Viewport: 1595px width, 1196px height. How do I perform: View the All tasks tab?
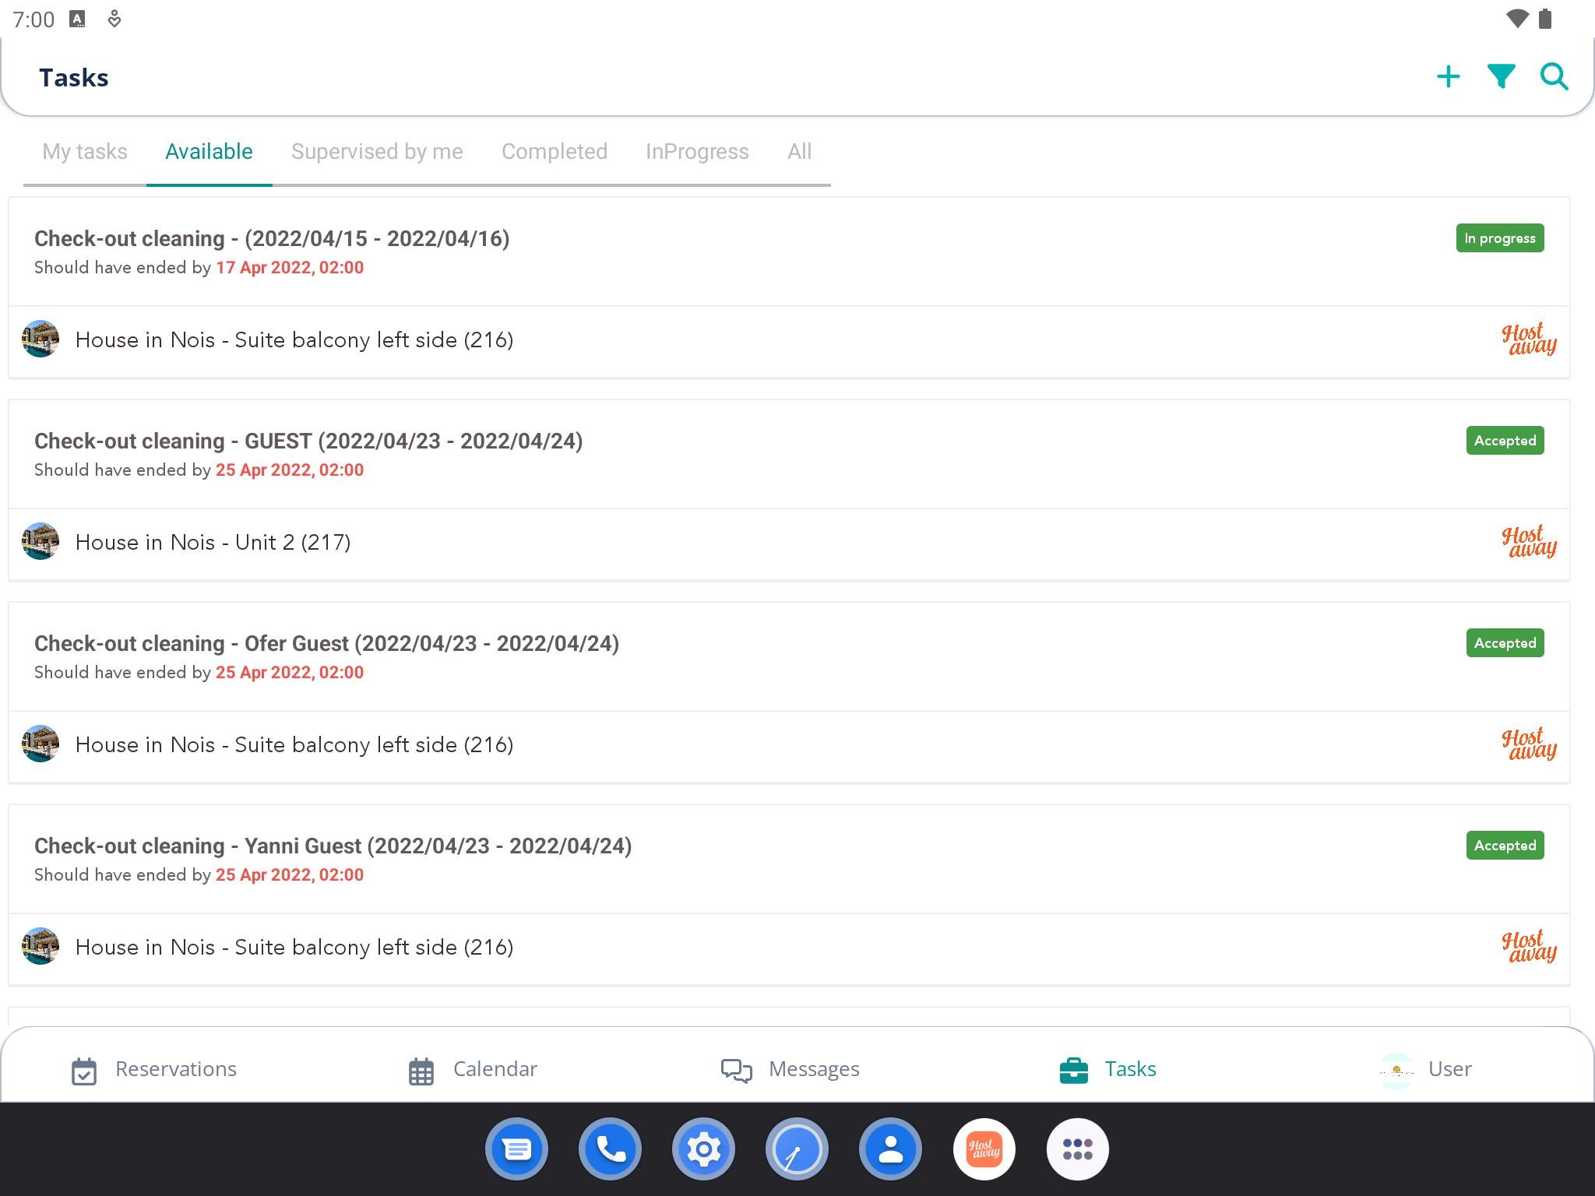(799, 151)
